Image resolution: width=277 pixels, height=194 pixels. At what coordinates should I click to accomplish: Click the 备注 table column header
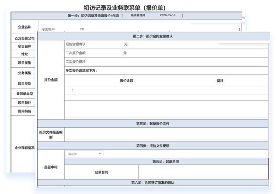click(220, 81)
